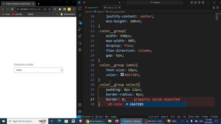Open the Extensions view
Image resolution: width=221 pixels, height=124 pixels.
[x=80, y=36]
